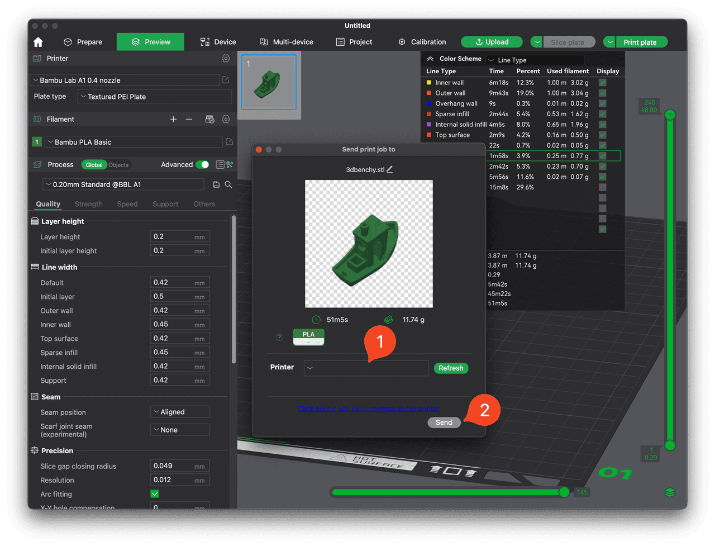Collapse the Color Scheme legend panel
This screenshot has height=546, width=715.
[430, 59]
